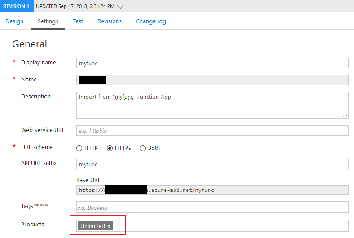Click the Display name label

pyautogui.click(x=39, y=62)
